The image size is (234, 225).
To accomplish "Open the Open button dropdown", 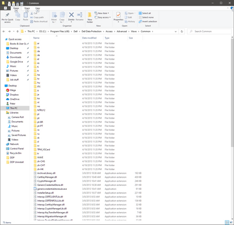I will click(x=130, y=13).
